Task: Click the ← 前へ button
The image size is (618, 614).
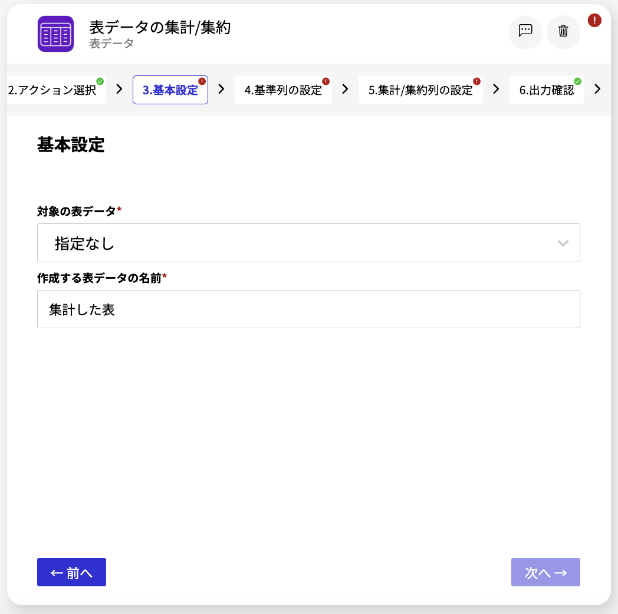Action: click(x=71, y=572)
